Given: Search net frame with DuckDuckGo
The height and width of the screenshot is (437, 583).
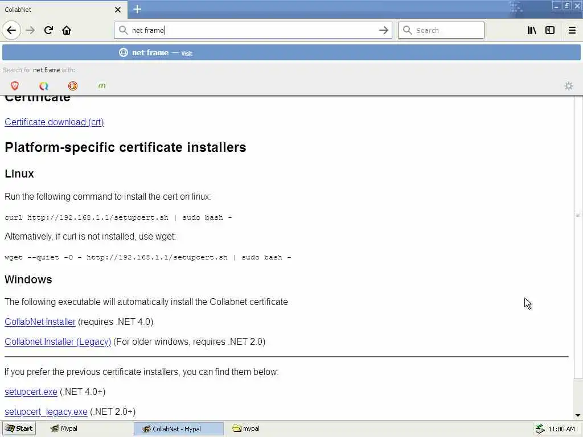Looking at the screenshot, I should (x=72, y=86).
